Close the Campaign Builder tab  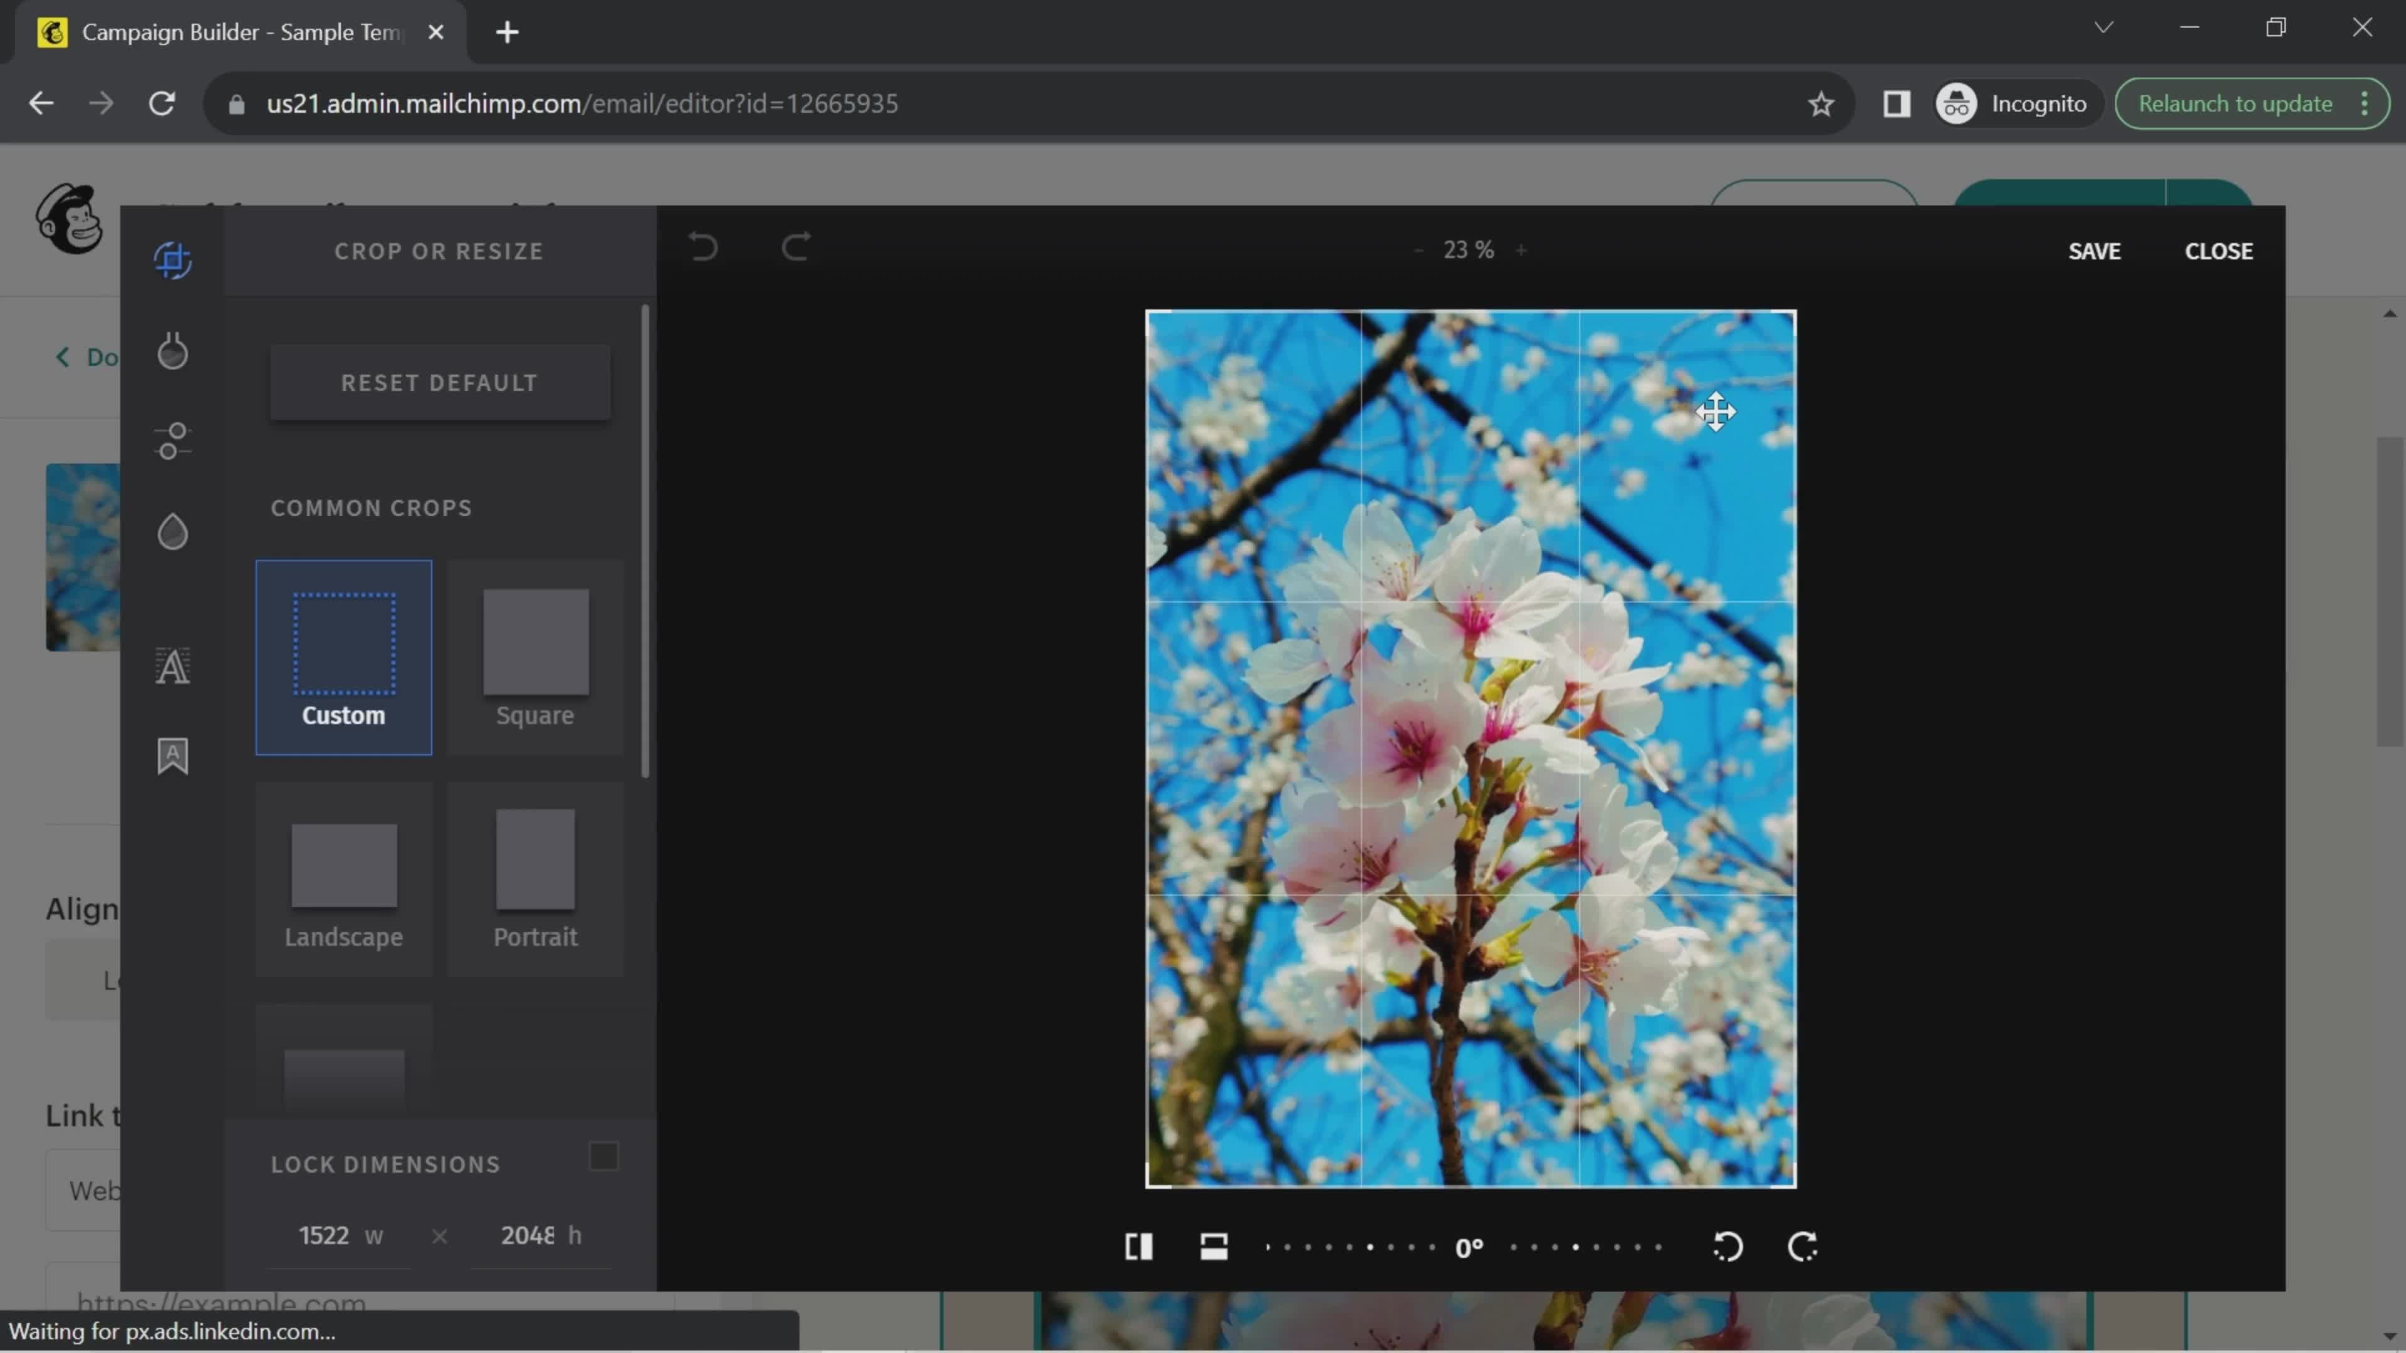(435, 33)
